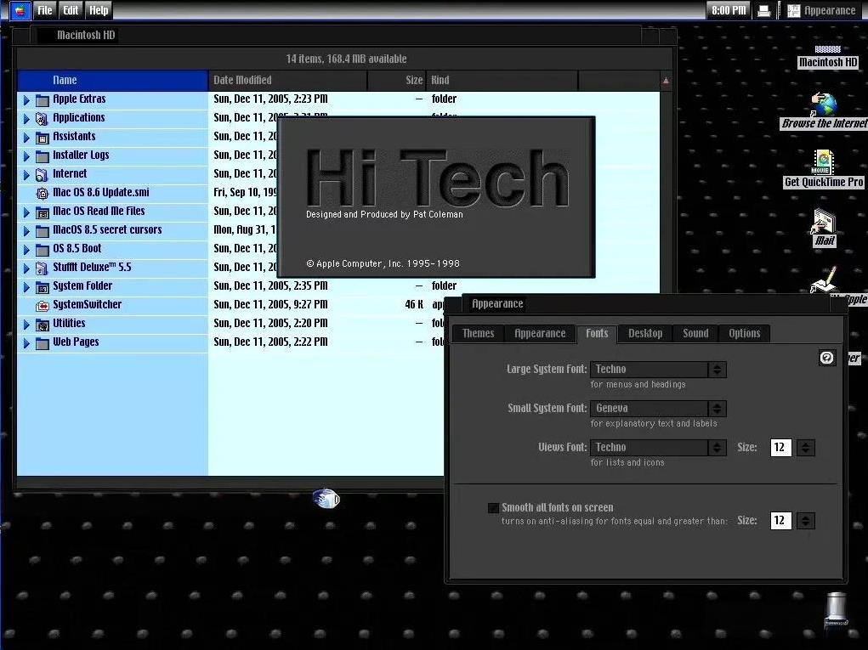Select the StuffIt Deluxe 5.5 folder icon
The width and height of the screenshot is (868, 650).
click(42, 268)
